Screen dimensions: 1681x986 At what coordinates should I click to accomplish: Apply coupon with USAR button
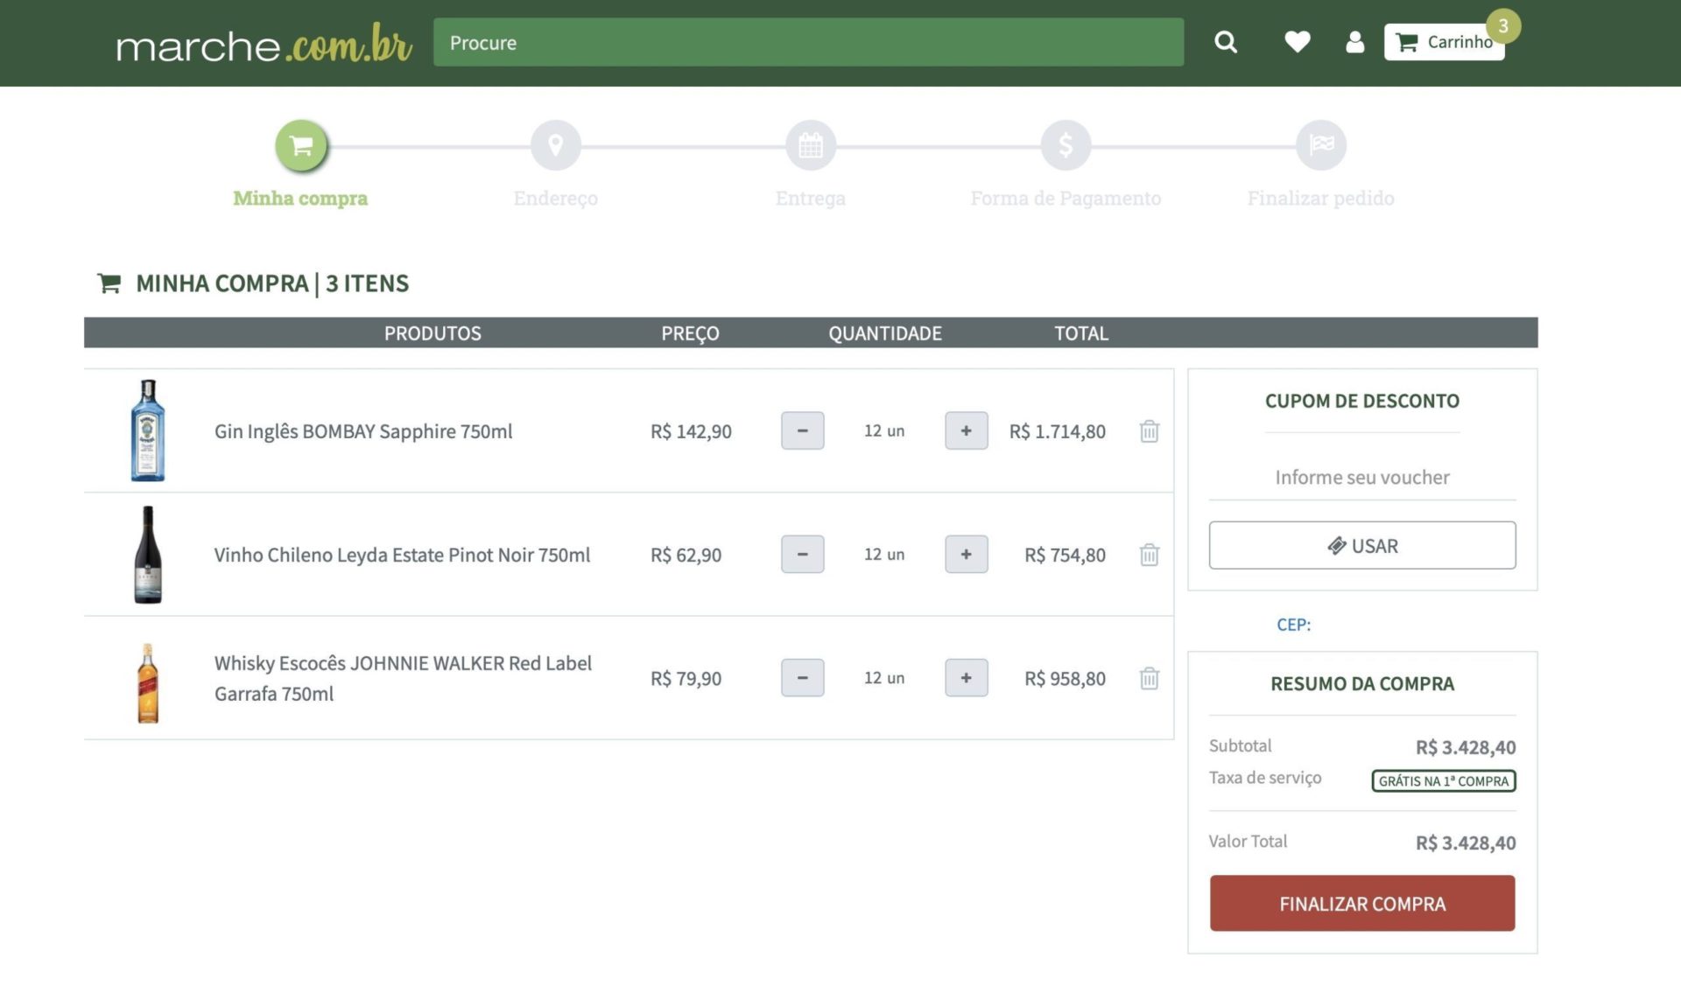[1361, 546]
